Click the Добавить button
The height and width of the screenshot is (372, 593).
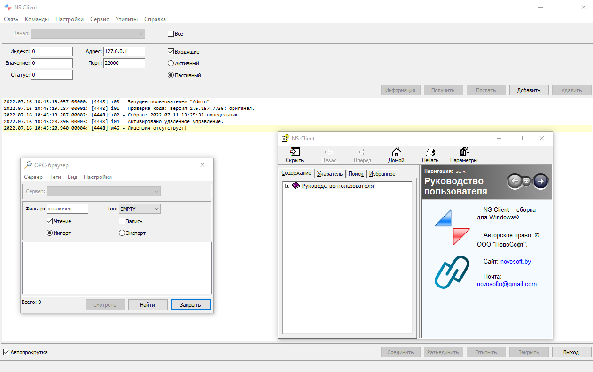pyautogui.click(x=529, y=90)
